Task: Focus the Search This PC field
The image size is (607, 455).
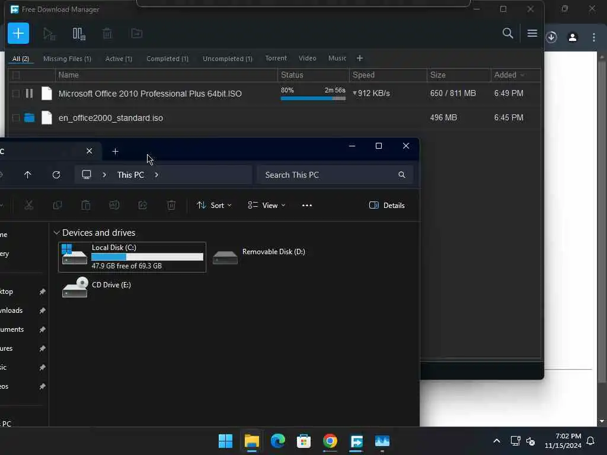Action: pyautogui.click(x=335, y=175)
